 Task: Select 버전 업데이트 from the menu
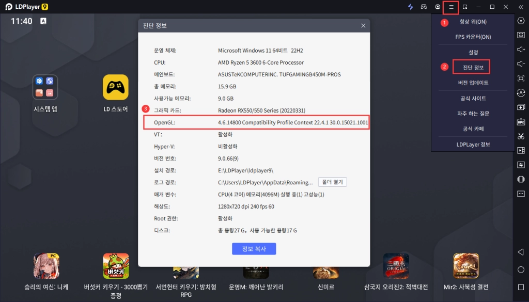click(473, 83)
